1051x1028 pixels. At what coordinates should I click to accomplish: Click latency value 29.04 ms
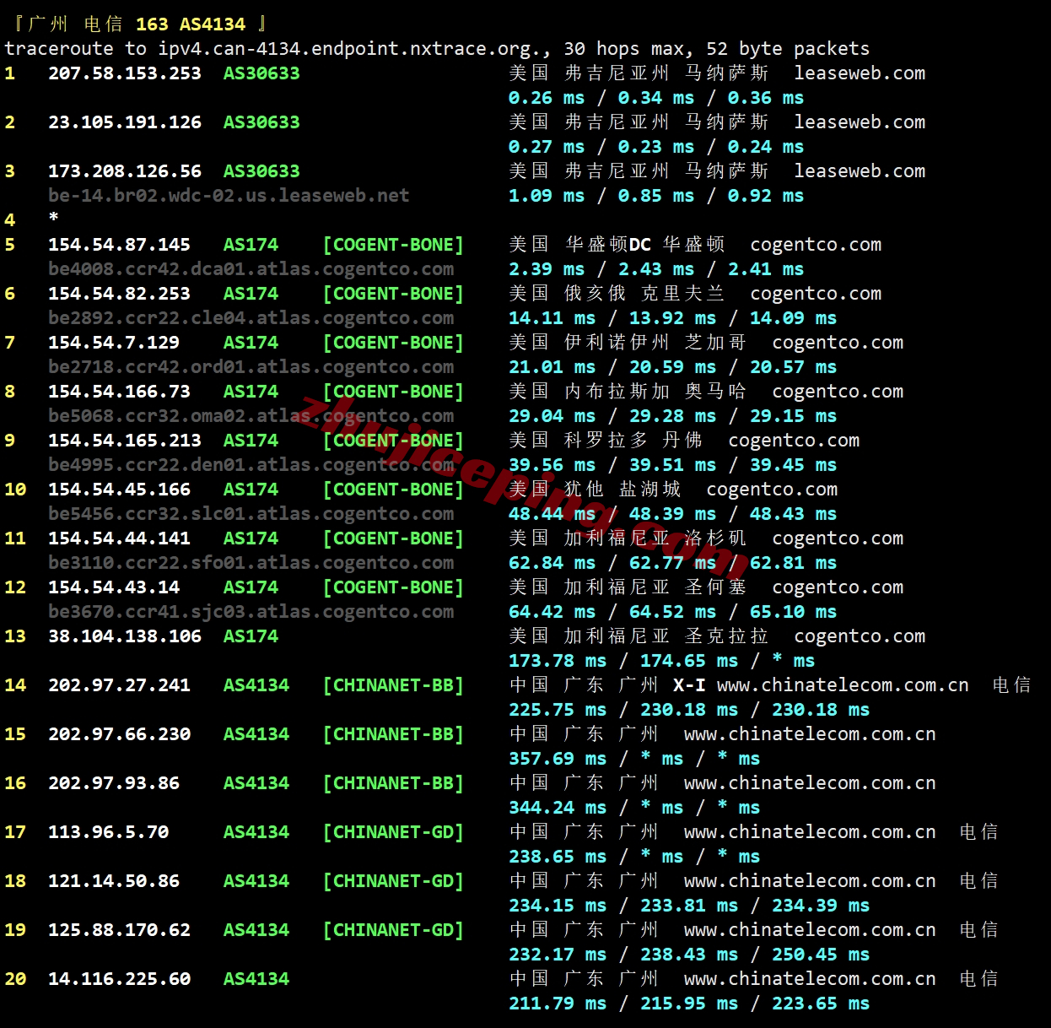[552, 416]
